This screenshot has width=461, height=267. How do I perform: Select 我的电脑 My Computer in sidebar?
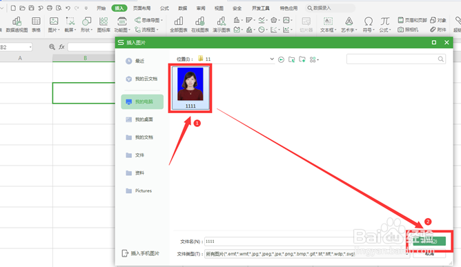click(x=142, y=101)
